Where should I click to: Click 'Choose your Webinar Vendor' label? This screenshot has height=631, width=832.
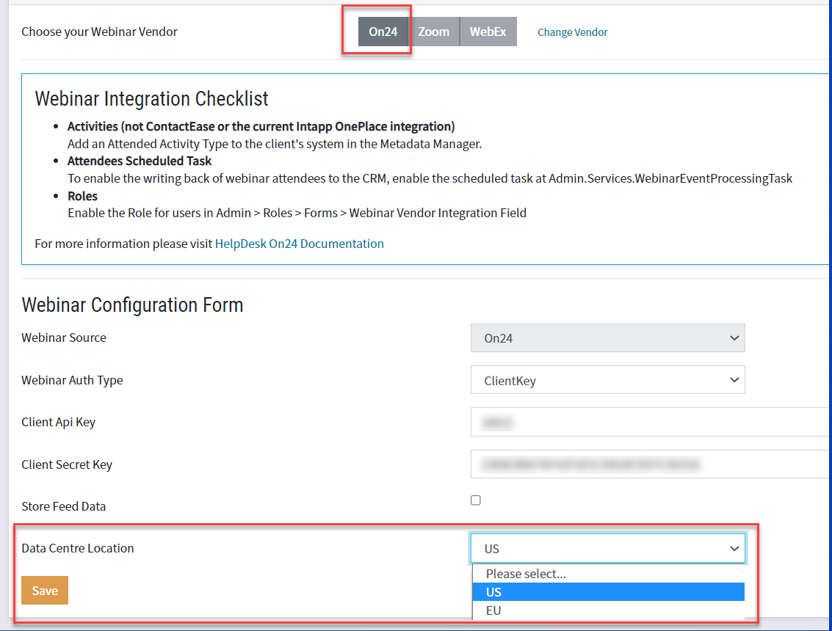[100, 32]
